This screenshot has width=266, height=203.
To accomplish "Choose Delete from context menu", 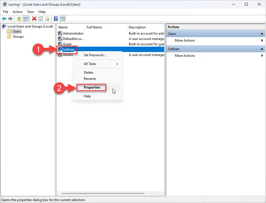I will 98,73.
